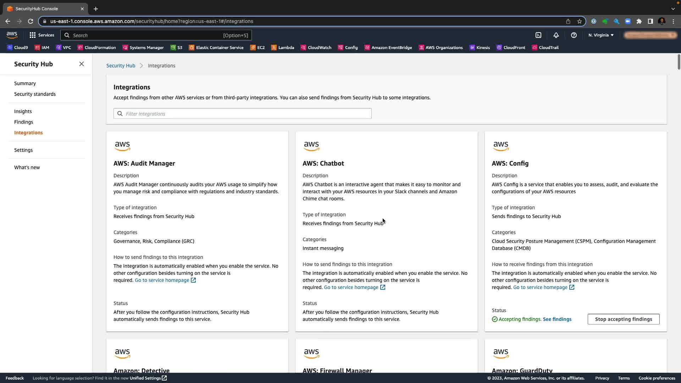681x383 pixels.
Task: Open the CloudShell terminal icon
Action: coord(538,35)
